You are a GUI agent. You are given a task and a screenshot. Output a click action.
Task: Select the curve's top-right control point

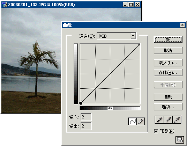tap(139, 44)
